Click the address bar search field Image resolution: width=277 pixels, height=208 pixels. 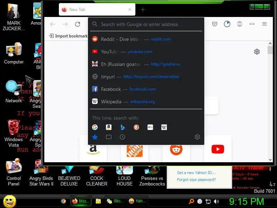tap(146, 24)
